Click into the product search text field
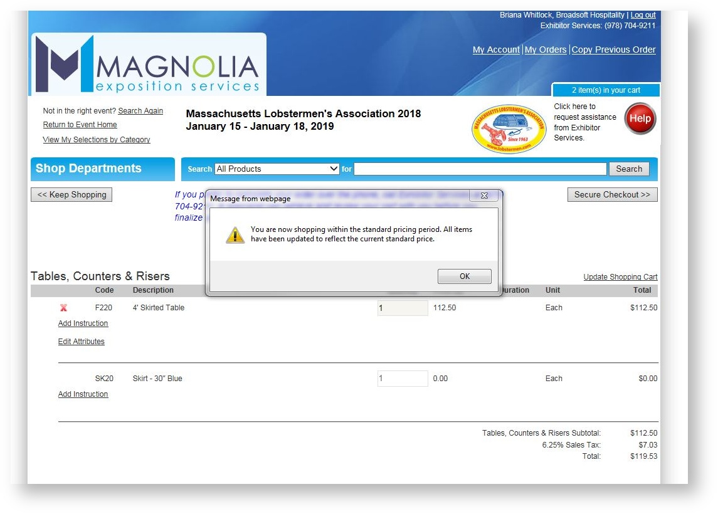The height and width of the screenshot is (514, 718). click(480, 169)
